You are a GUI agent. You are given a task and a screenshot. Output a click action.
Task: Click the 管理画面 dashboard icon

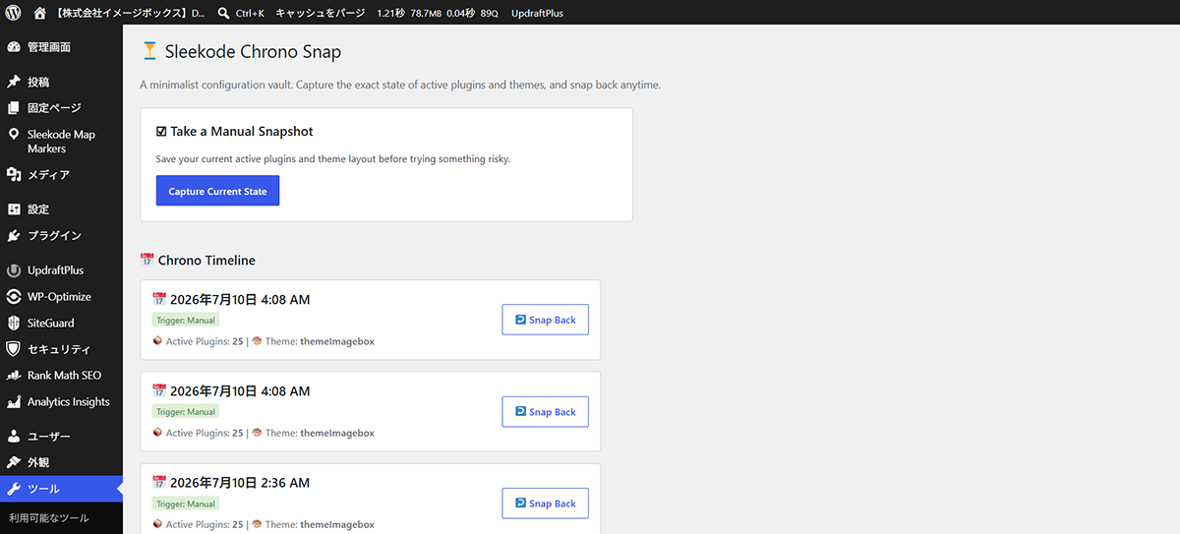pyautogui.click(x=14, y=47)
